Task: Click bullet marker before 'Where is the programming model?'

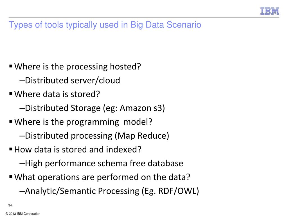Action: pos(11,121)
